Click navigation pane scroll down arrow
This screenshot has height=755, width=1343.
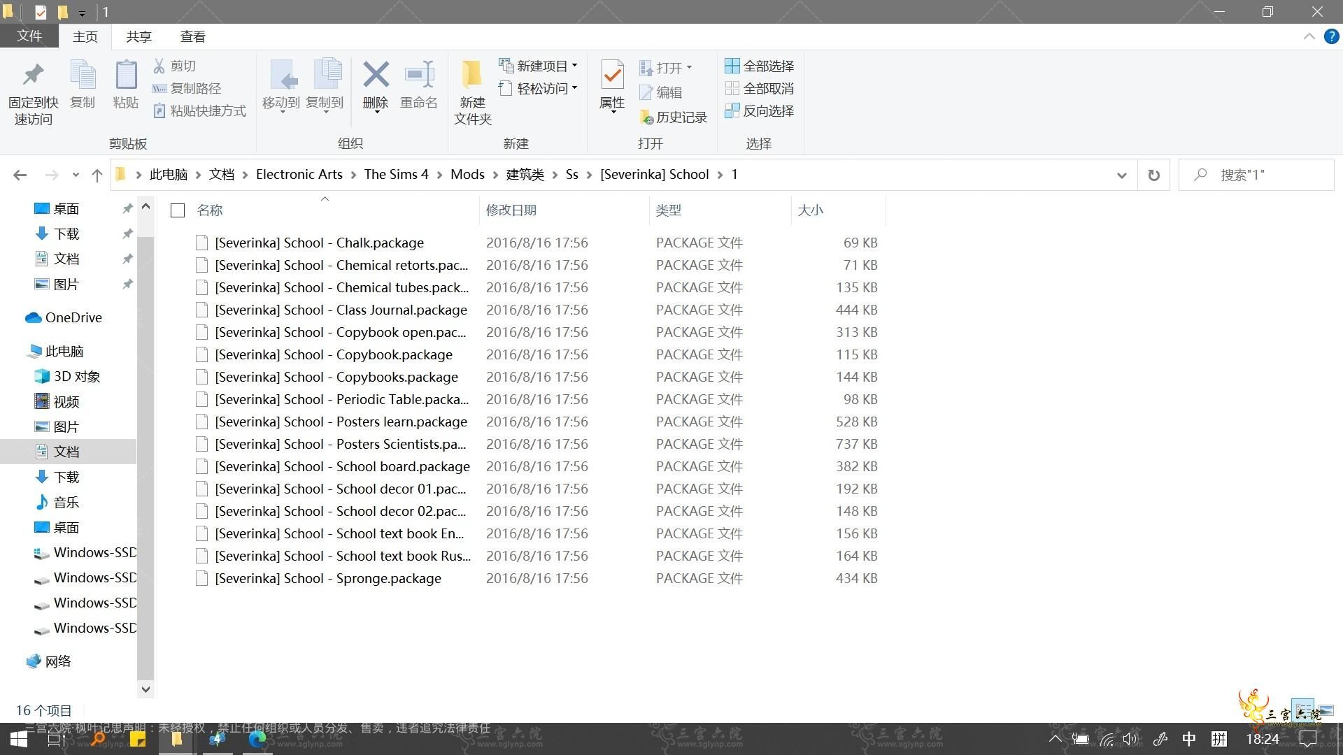point(145,689)
